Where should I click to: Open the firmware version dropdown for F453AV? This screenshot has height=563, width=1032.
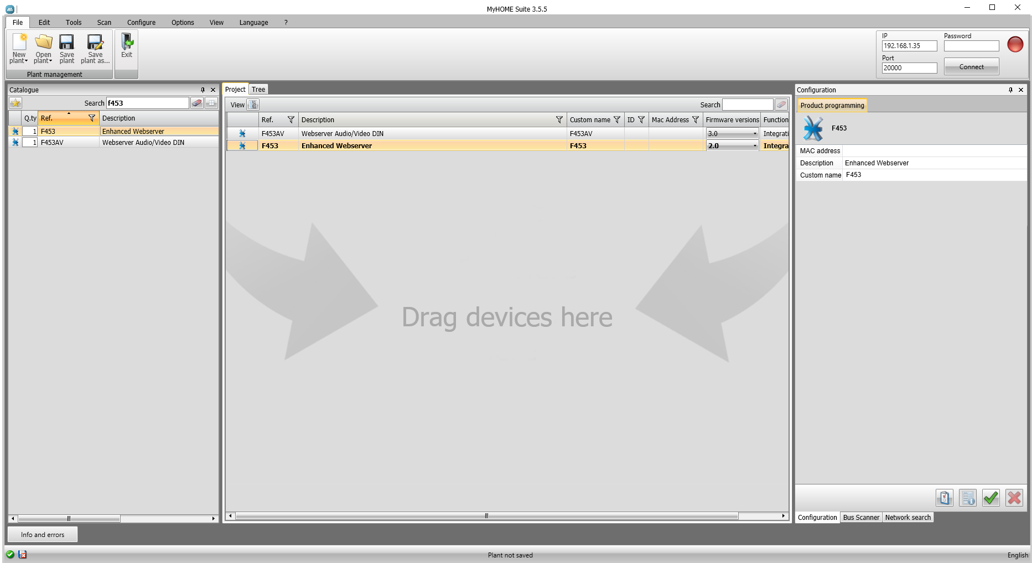[x=755, y=134]
